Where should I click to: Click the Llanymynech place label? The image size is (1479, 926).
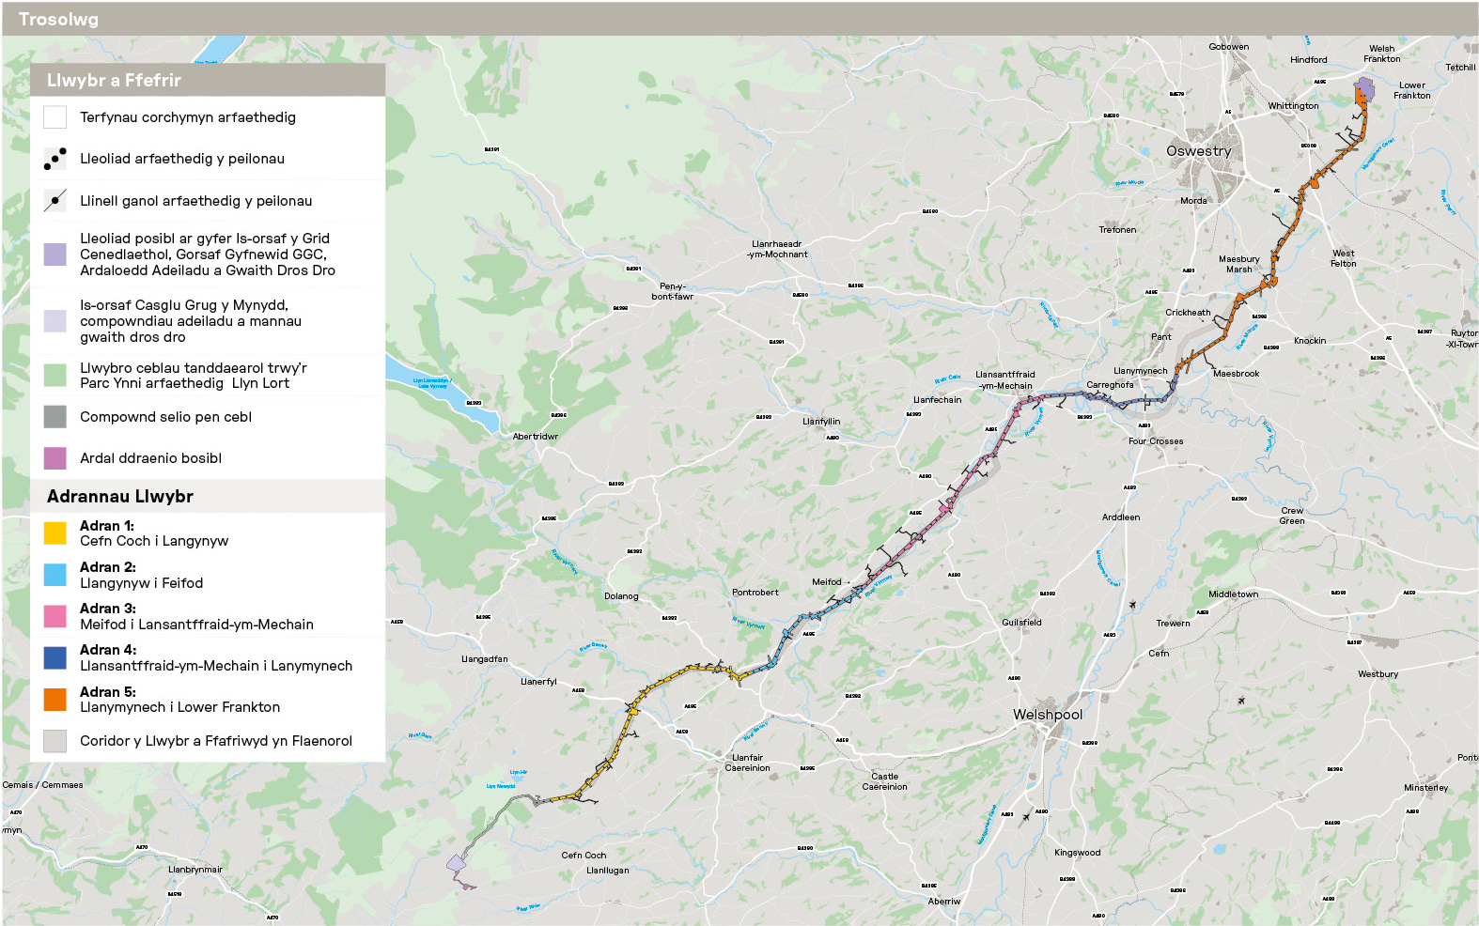(1141, 371)
